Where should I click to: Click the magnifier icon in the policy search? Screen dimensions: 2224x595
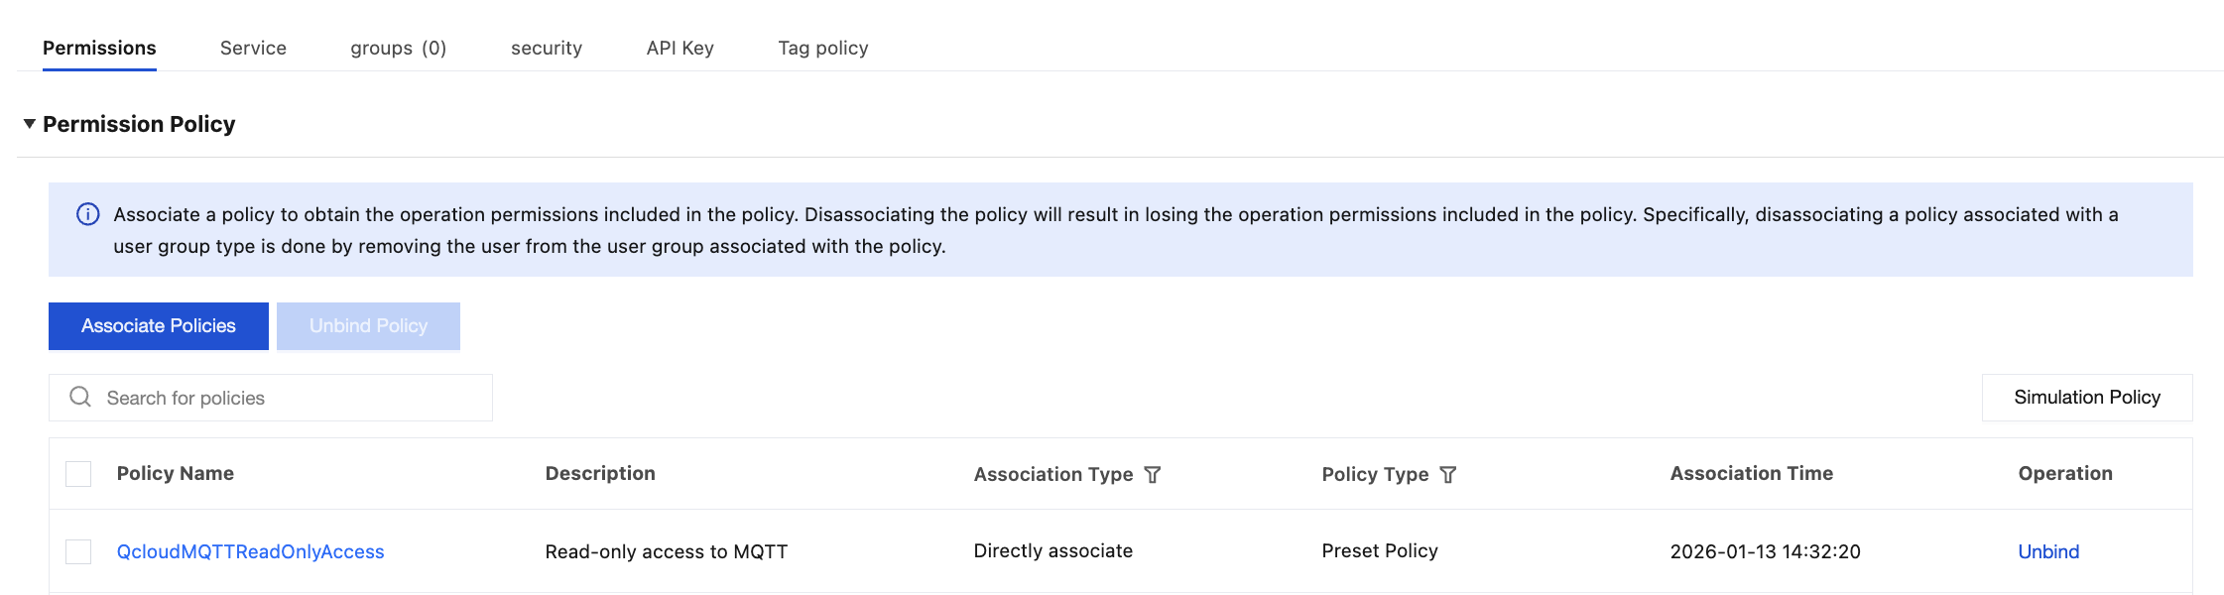click(80, 398)
